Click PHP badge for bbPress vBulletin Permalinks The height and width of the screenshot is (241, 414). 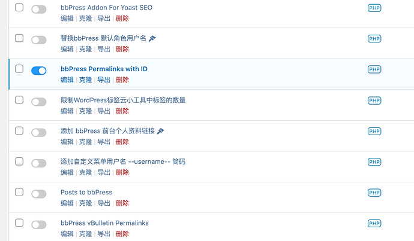pos(374,224)
